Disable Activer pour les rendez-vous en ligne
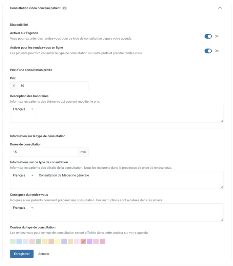 pos(208,51)
